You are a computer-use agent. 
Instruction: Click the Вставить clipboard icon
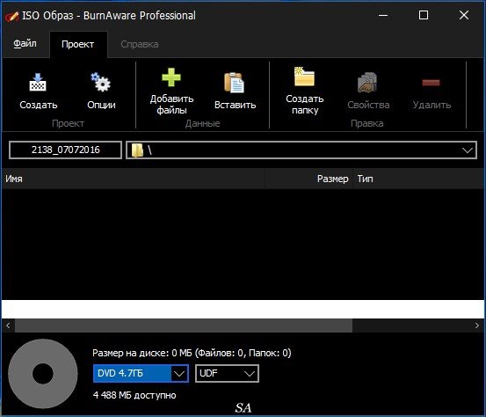coord(235,83)
